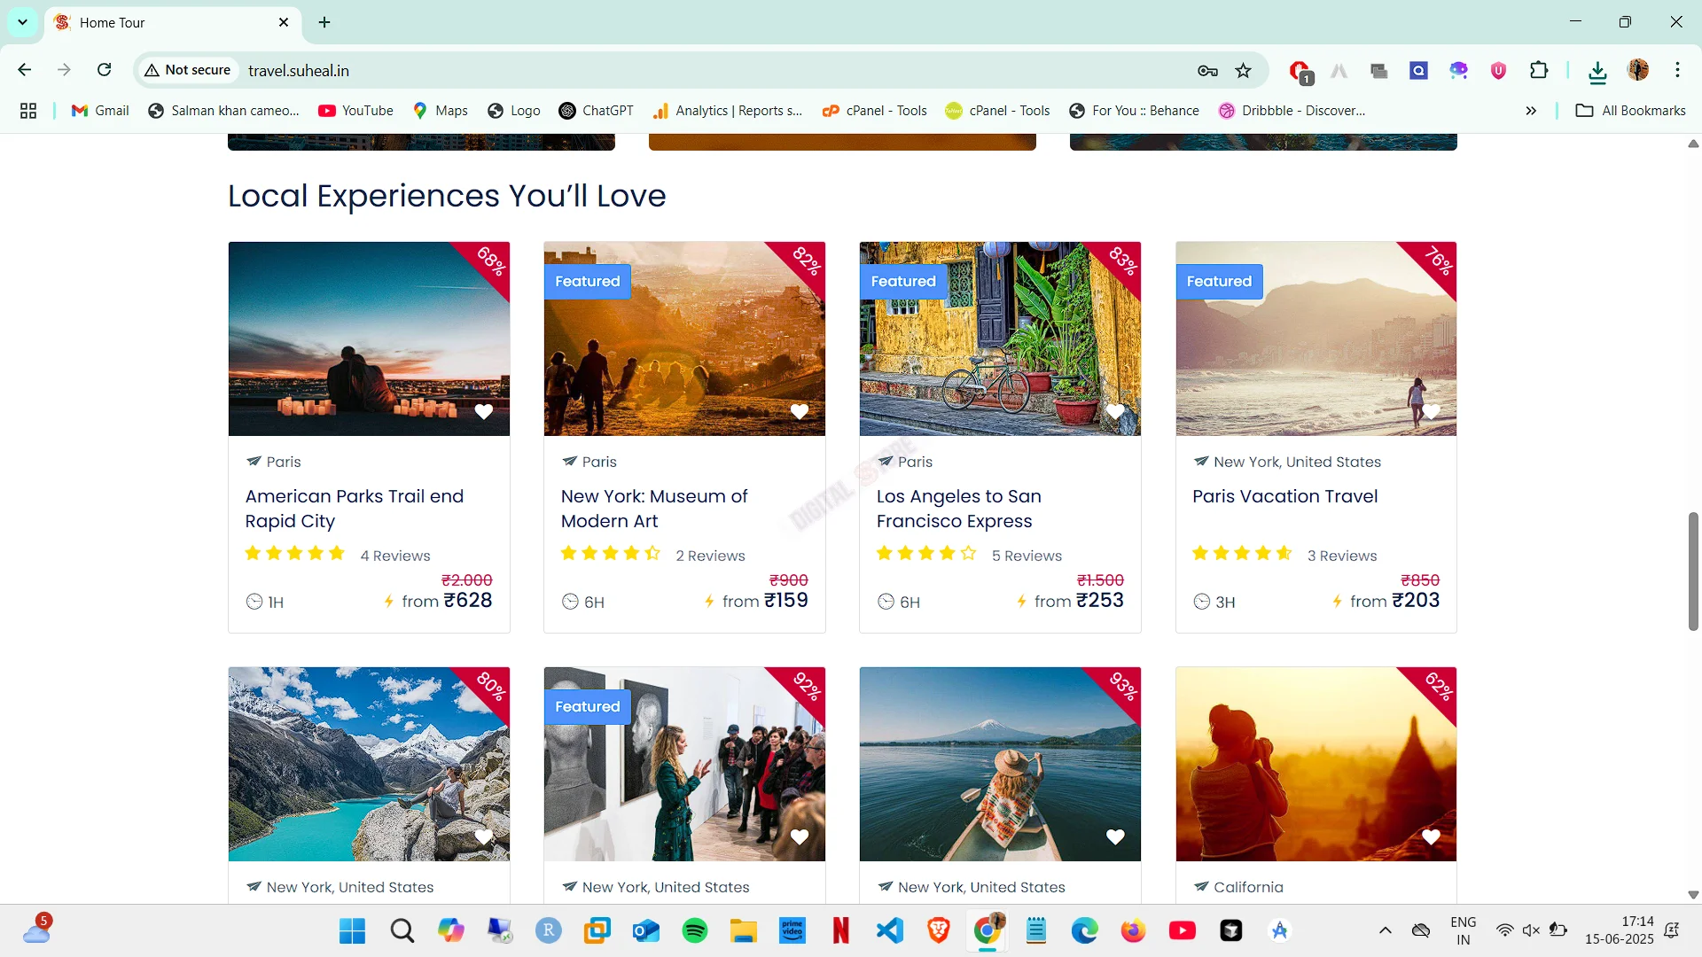
Task: Open Los Angeles to San Francisco Express
Action: click(x=959, y=509)
